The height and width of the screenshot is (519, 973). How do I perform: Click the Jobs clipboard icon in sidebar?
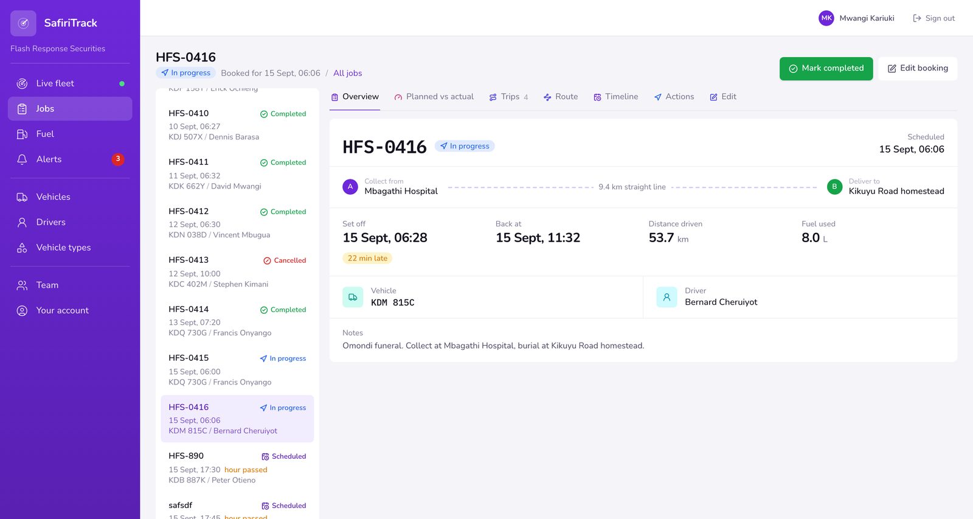[x=22, y=109]
